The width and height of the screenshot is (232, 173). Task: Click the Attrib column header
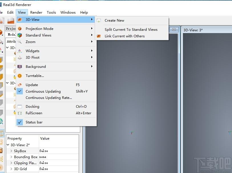point(11,42)
